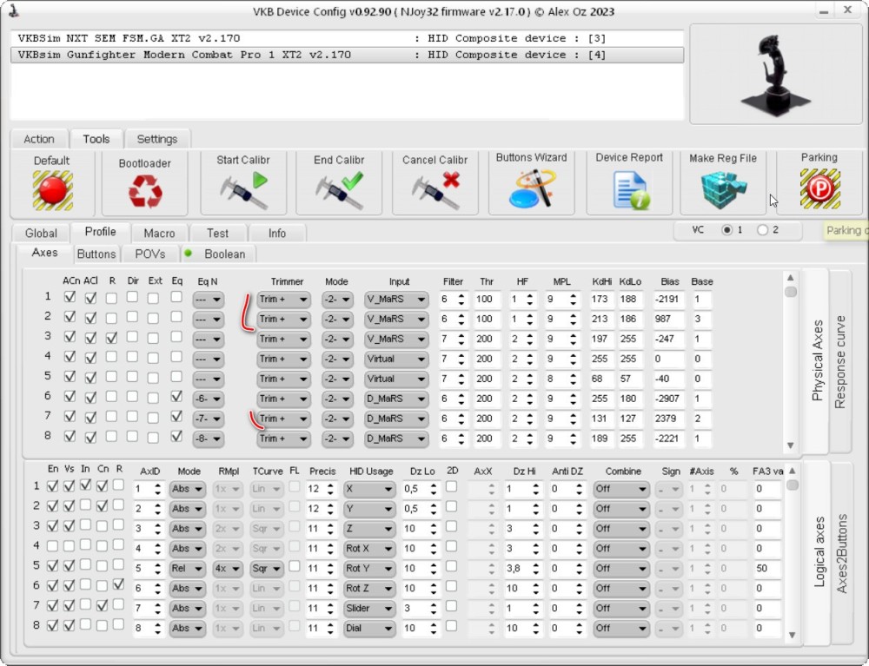Viewport: 869px width, 666px height.
Task: Open RMpl dropdown showing 4x
Action: pyautogui.click(x=228, y=569)
